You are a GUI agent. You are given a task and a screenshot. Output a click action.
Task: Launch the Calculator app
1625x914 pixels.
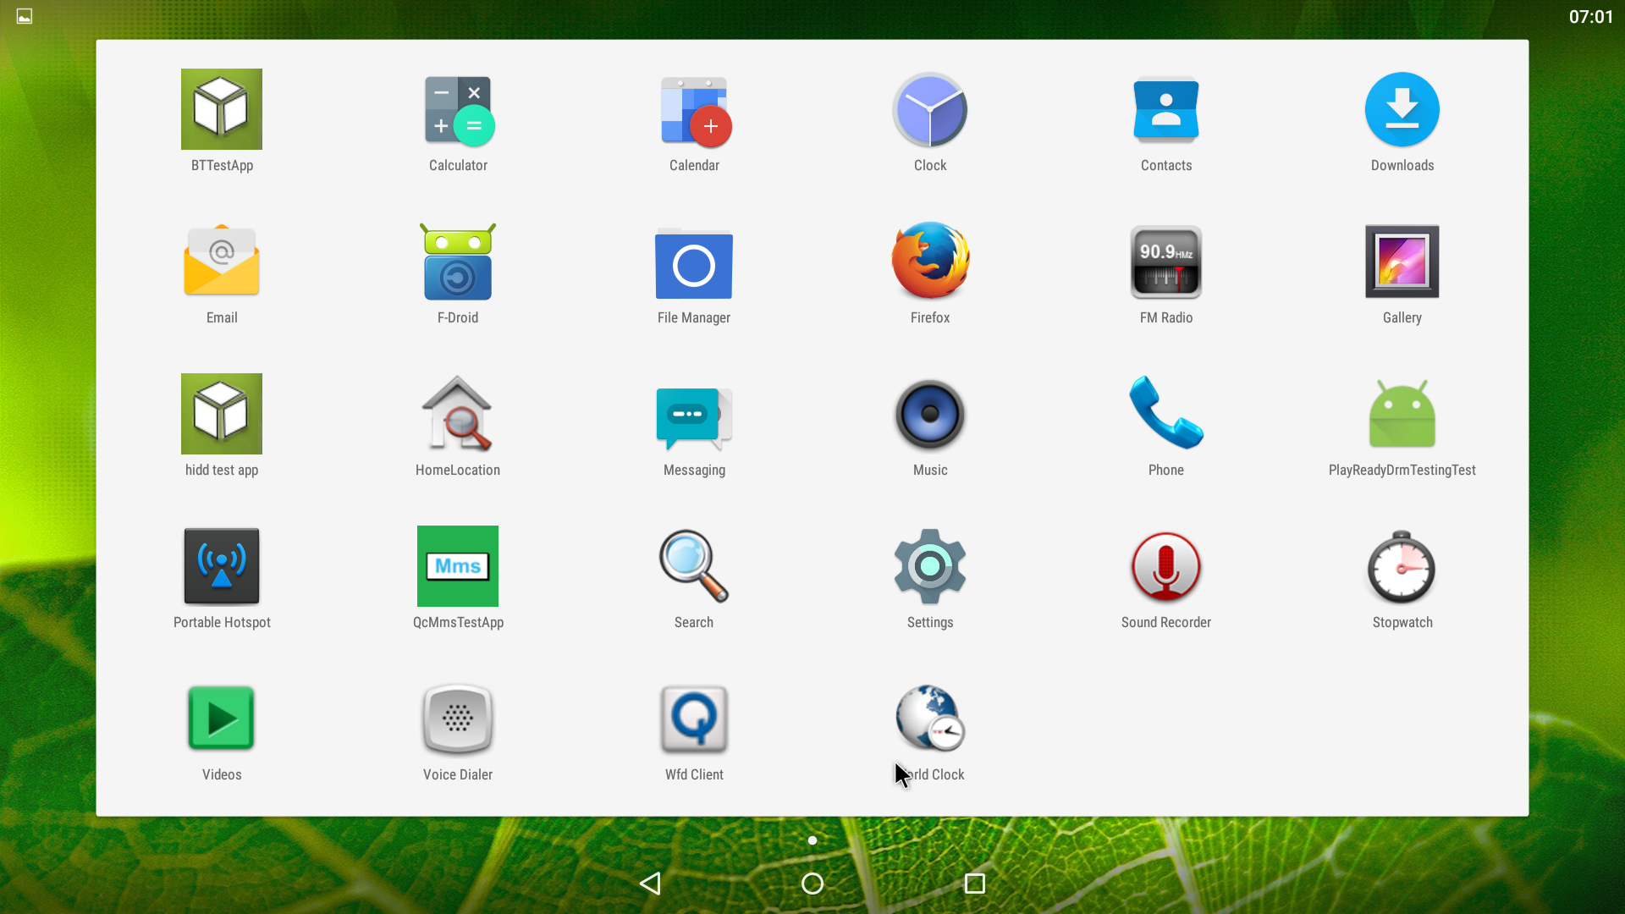coord(458,110)
